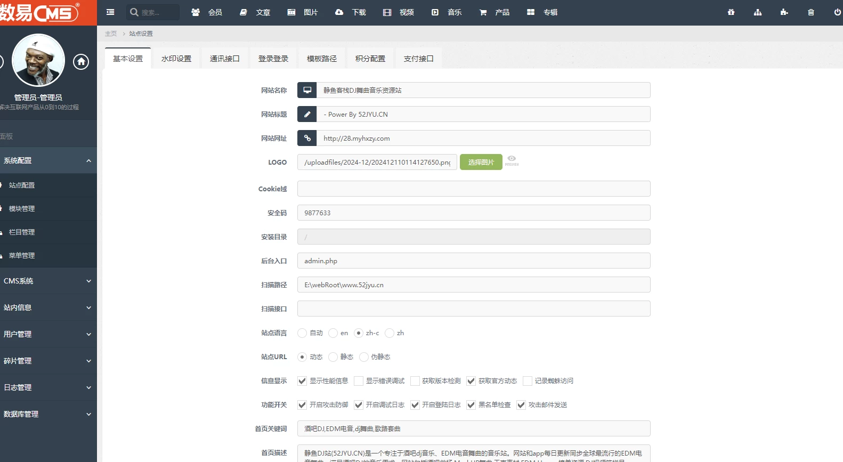This screenshot has width=843, height=462.
Task: Open 模块管理 in the sidebar
Action: pyautogui.click(x=22, y=209)
